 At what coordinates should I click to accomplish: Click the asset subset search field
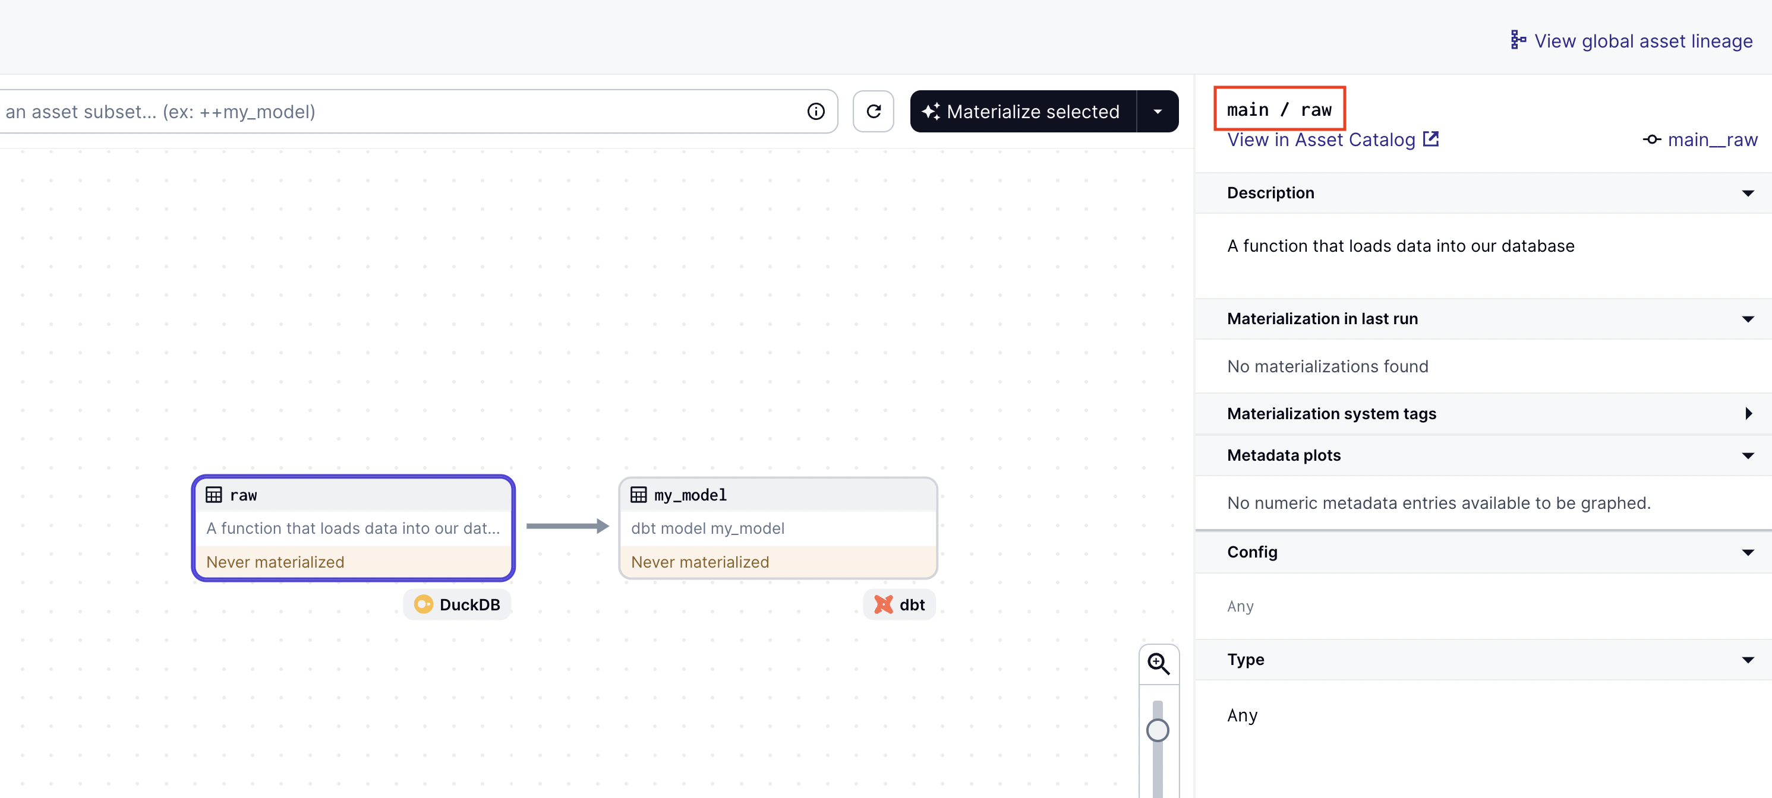click(x=399, y=112)
